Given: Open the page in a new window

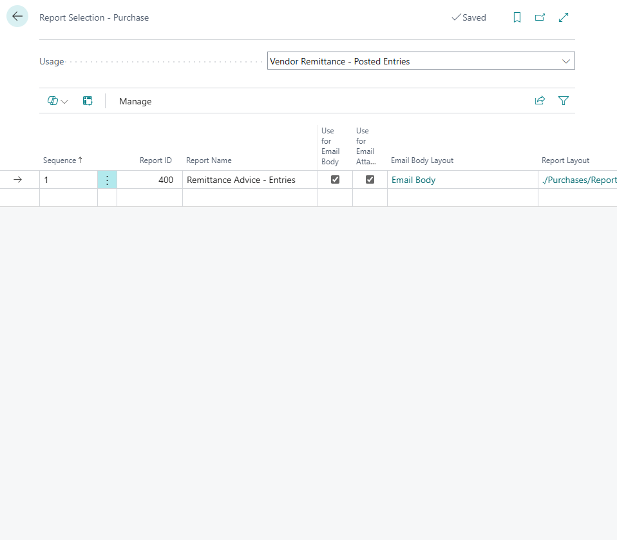Looking at the screenshot, I should 540,17.
